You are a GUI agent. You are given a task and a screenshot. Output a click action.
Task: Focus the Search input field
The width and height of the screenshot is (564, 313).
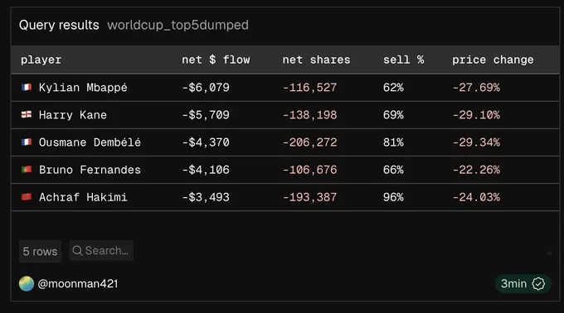101,251
